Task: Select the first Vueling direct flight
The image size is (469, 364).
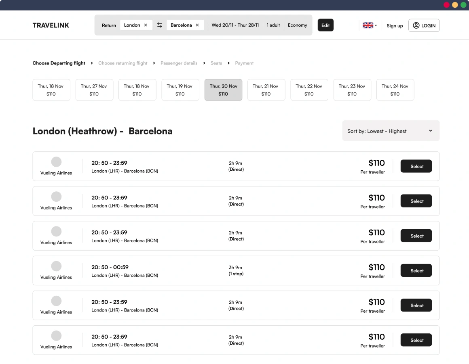Action: coord(416,166)
